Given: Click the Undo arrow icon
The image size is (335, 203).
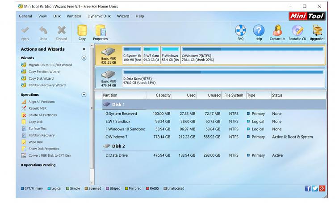Looking at the screenshot, I should (43, 30).
